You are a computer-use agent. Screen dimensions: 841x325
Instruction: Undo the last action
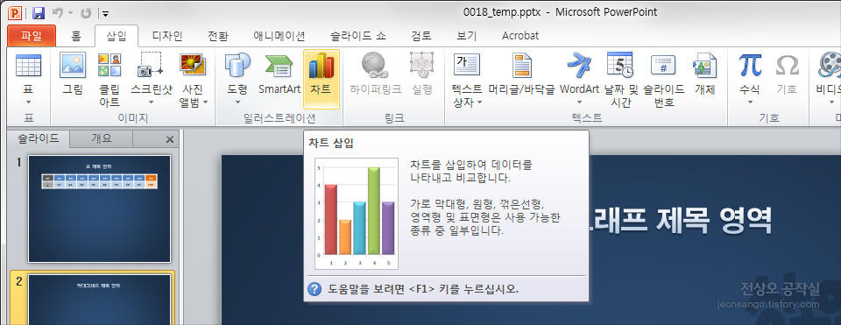58,12
